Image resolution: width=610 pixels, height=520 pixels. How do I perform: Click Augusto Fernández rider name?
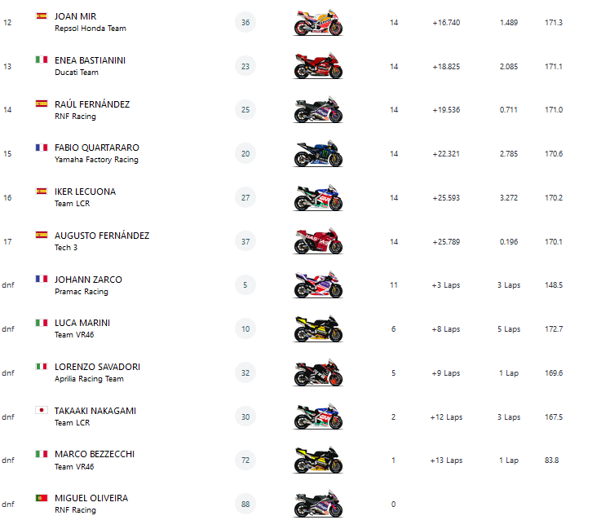102,236
